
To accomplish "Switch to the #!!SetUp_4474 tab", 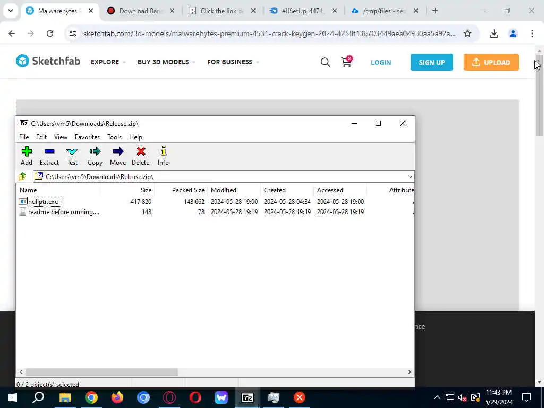I will coord(302,11).
